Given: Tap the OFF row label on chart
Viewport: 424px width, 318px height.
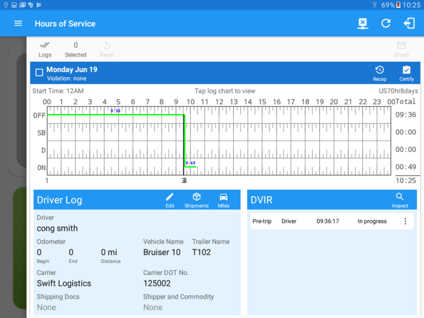Looking at the screenshot, I should pos(39,116).
